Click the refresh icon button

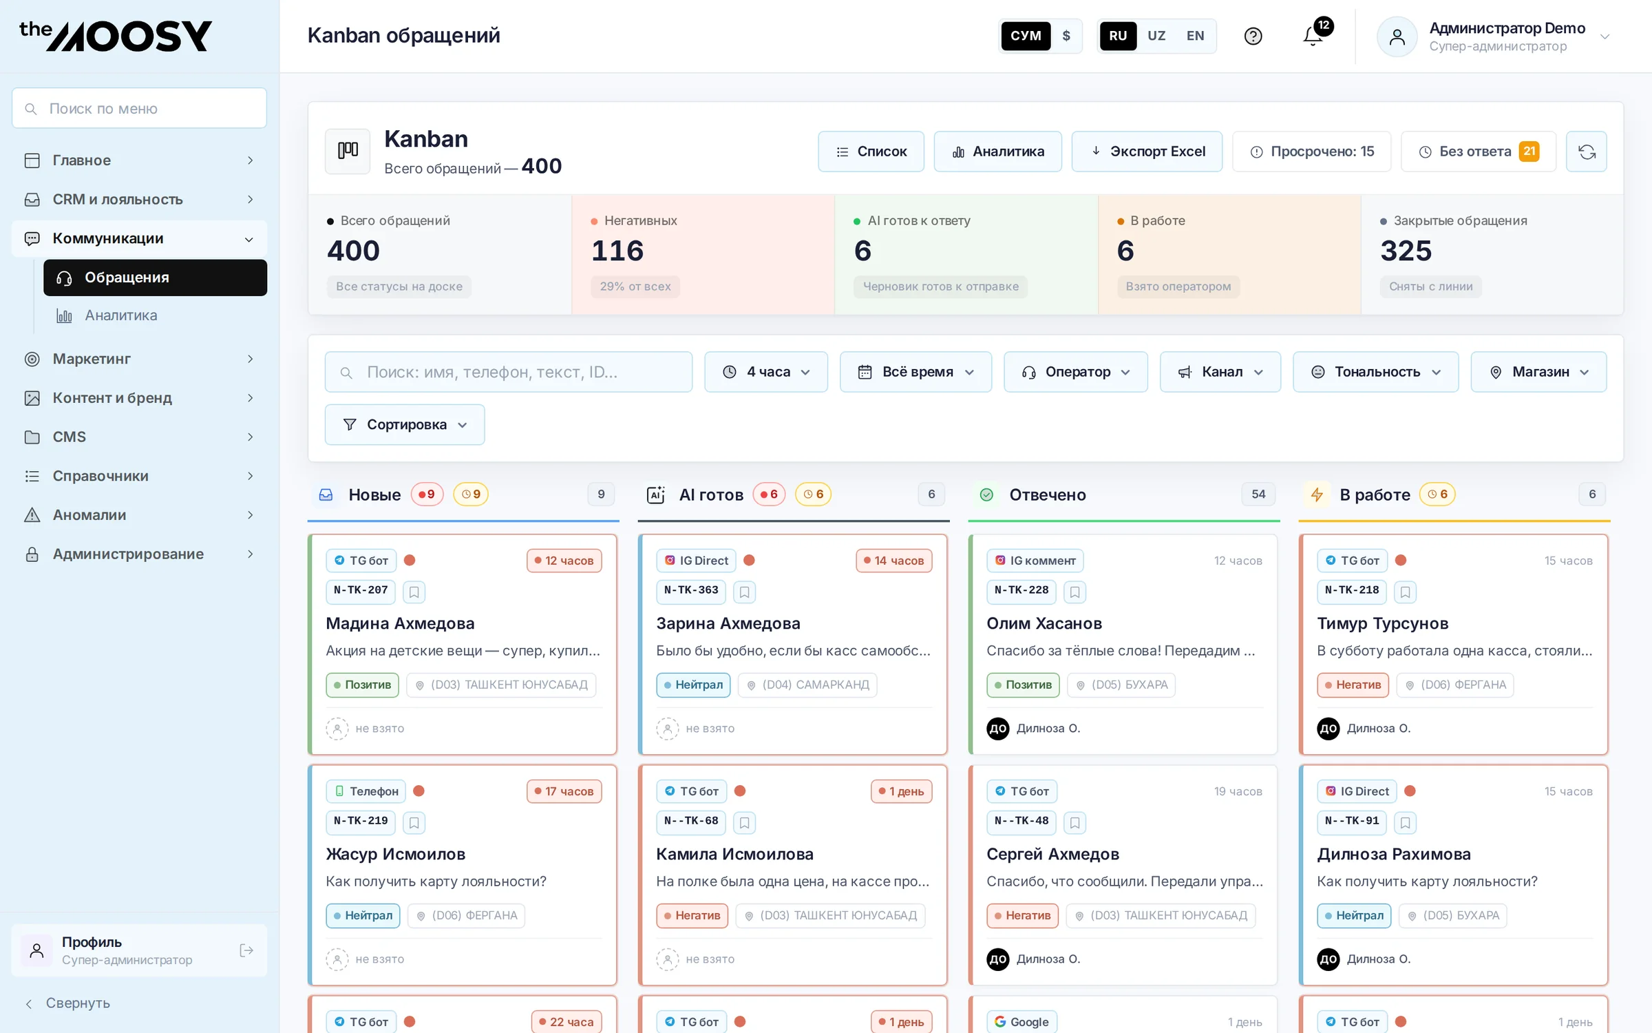[1586, 152]
